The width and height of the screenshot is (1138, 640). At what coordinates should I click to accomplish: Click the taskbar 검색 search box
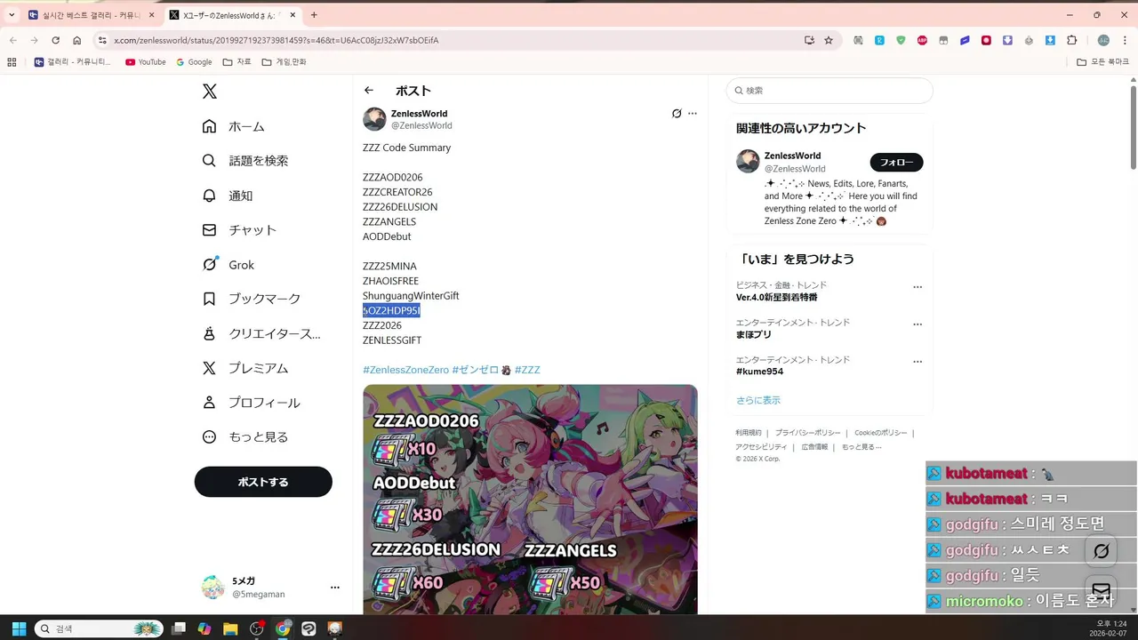[99, 628]
